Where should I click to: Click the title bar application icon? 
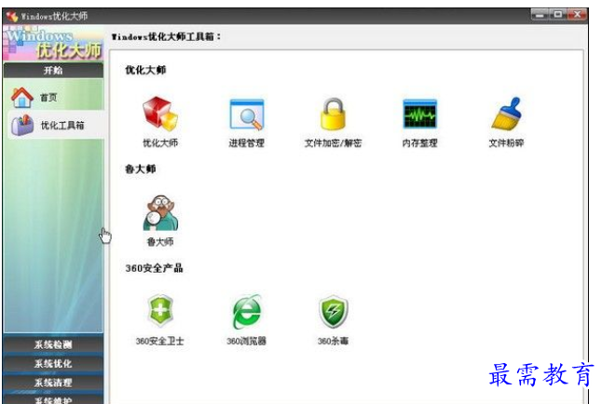[x=11, y=16]
